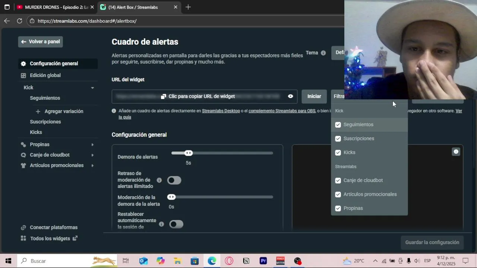
Task: Expand the Propinas sidebar arrow
Action: click(x=92, y=144)
